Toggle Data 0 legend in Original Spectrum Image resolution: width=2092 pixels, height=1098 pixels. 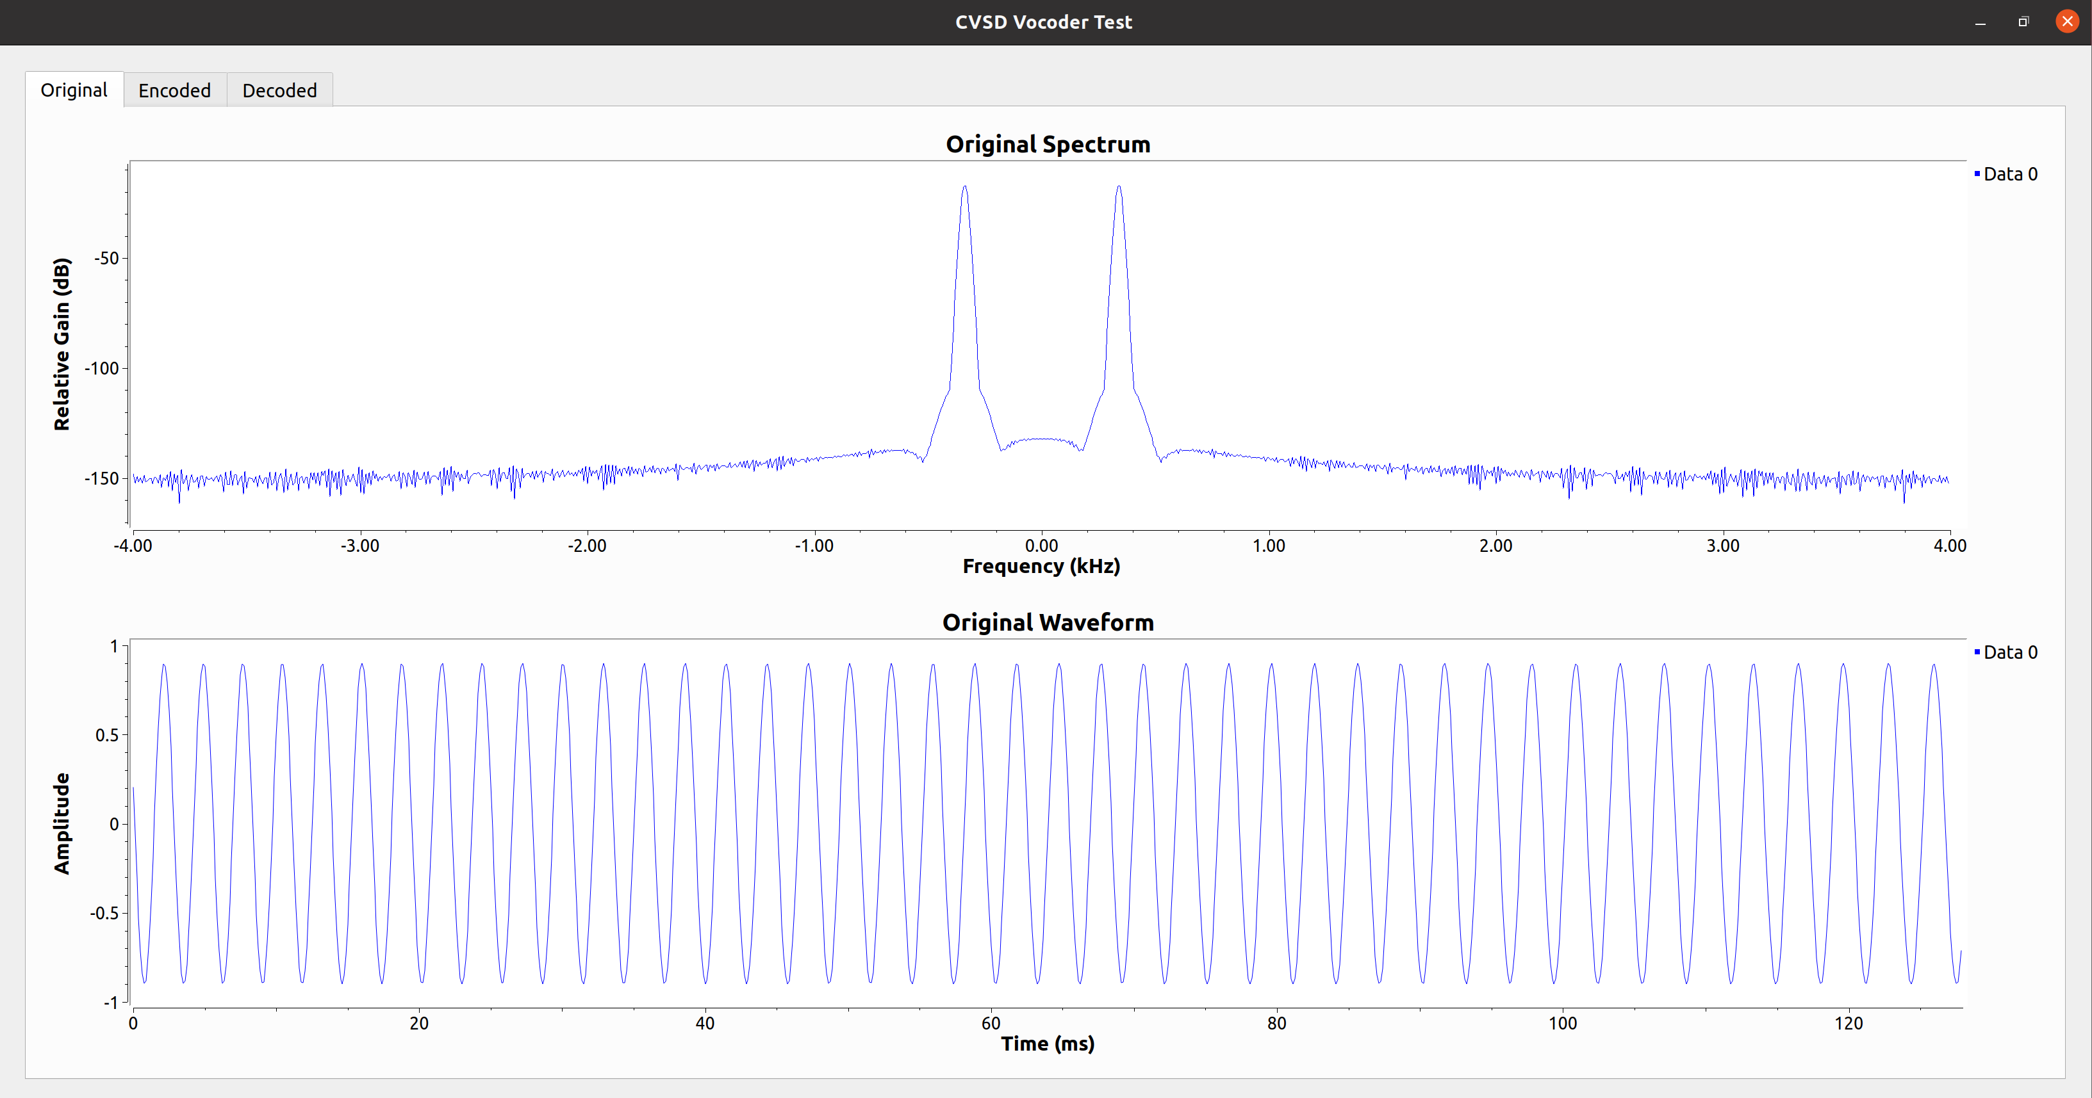pyautogui.click(x=2009, y=174)
